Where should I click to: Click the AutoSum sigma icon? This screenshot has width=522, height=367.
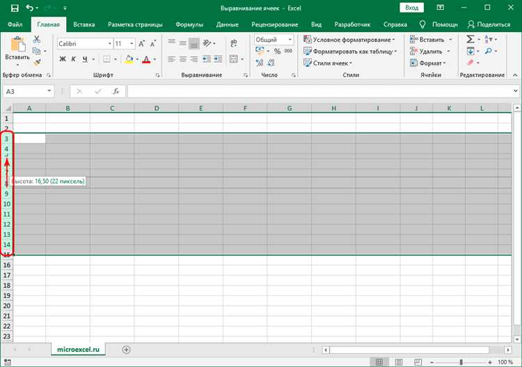point(470,40)
